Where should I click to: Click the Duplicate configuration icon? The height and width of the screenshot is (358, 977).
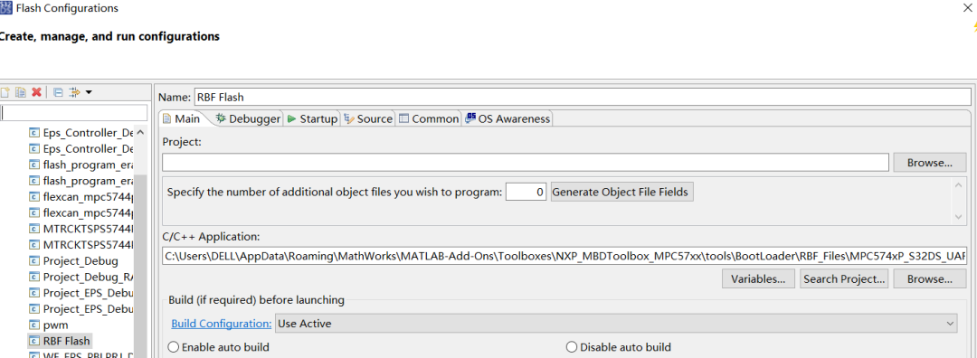21,92
